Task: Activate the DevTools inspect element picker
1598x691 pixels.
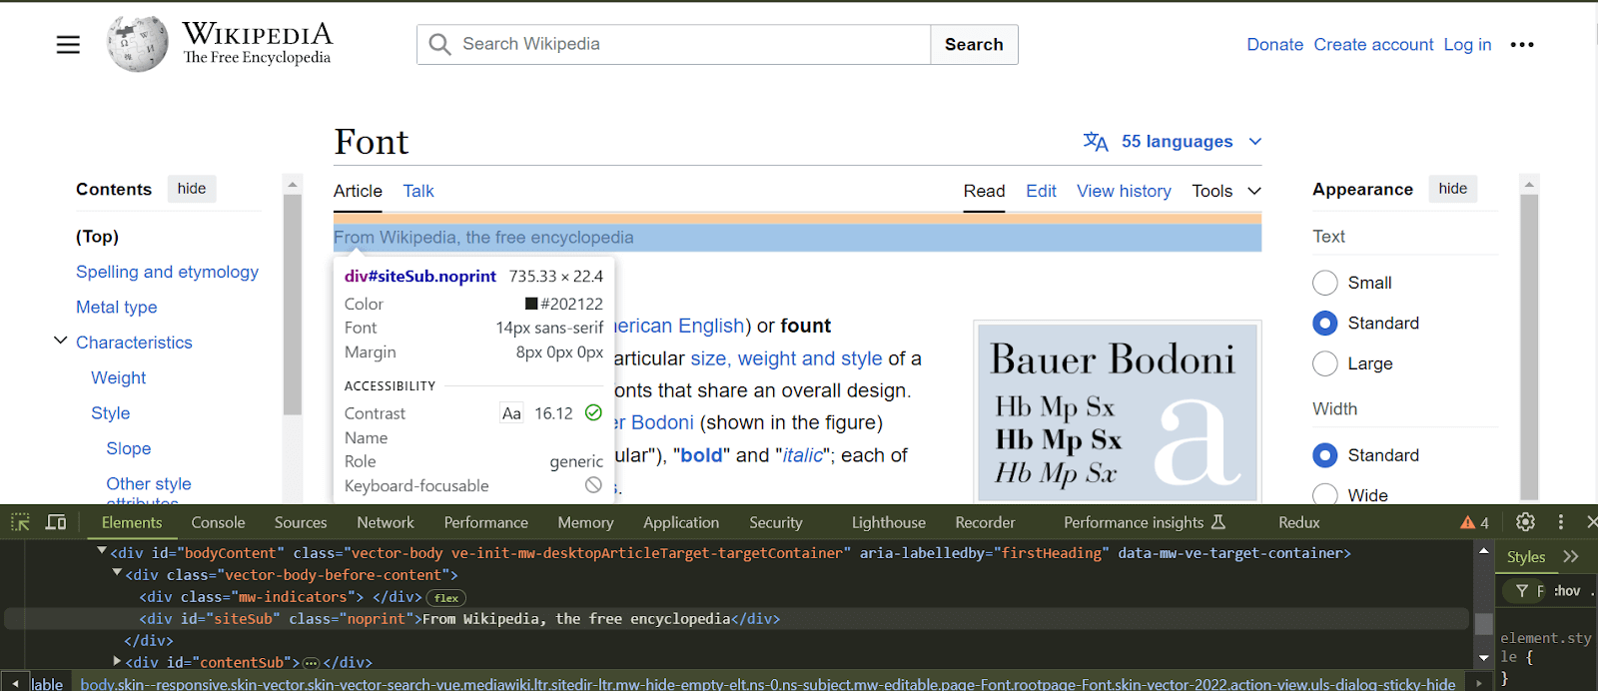Action: point(20,522)
